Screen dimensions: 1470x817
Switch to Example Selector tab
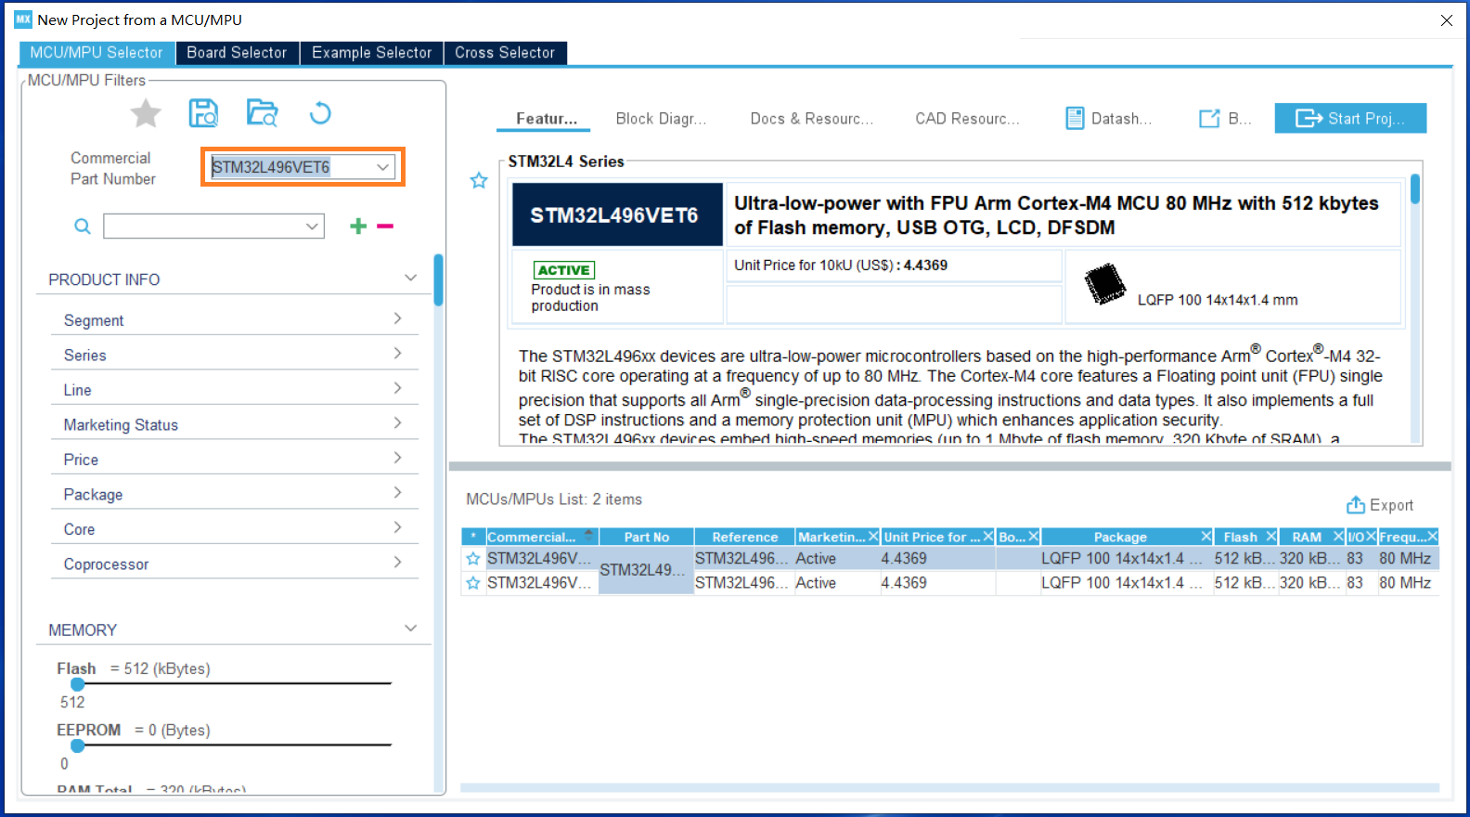click(x=371, y=53)
